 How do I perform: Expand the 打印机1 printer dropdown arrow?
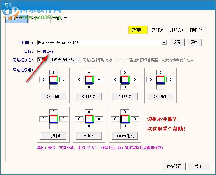point(164,42)
